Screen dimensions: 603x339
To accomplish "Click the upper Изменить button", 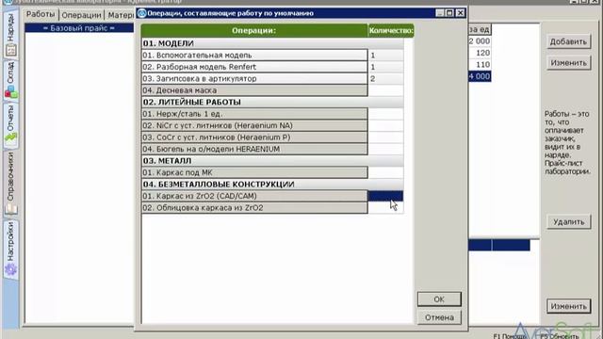I will 568,63.
